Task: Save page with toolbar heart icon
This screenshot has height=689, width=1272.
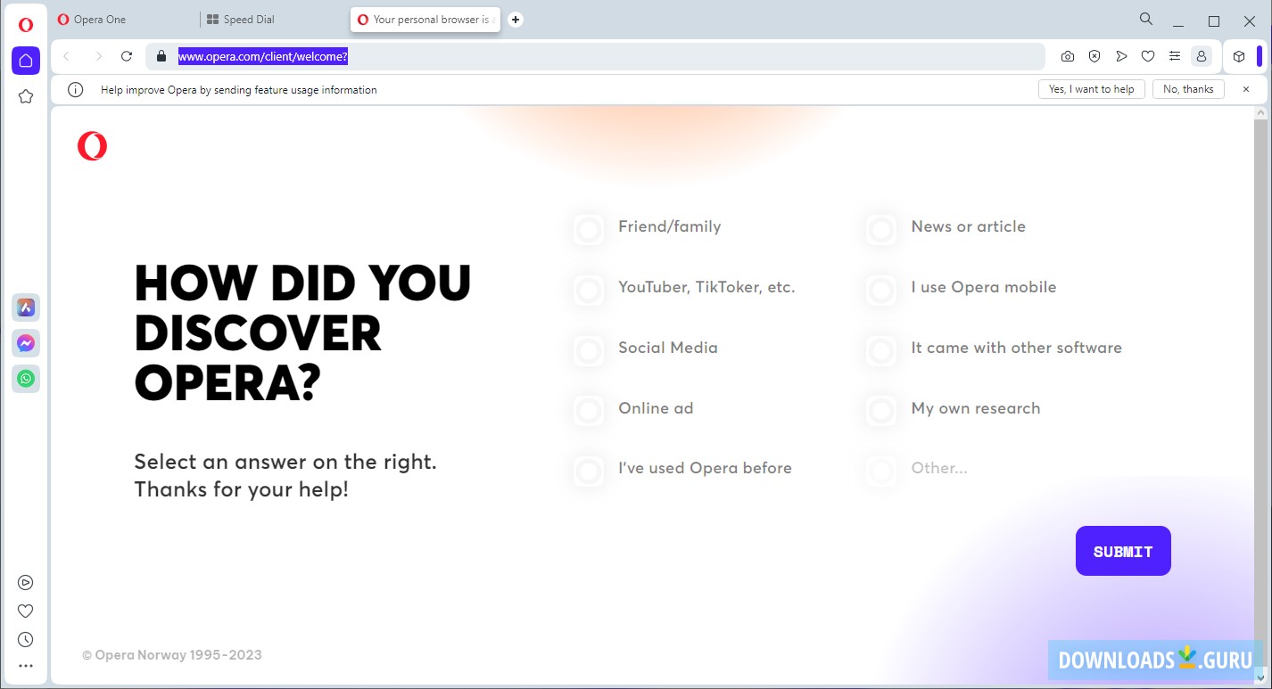Action: coord(1148,56)
